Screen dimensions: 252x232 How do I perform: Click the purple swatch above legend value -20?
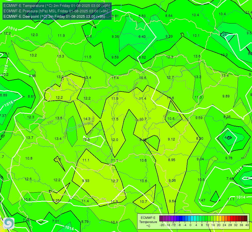point(161,219)
